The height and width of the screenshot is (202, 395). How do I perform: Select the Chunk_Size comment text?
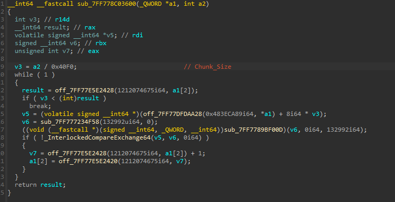point(213,67)
